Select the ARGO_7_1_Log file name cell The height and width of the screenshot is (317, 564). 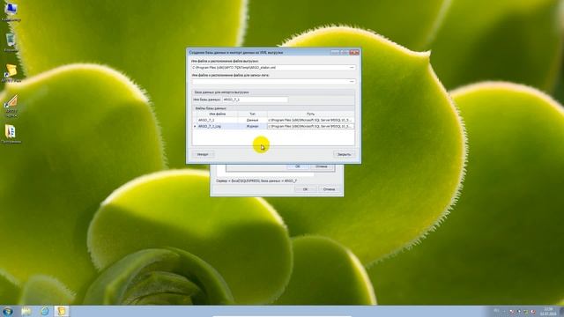pos(218,127)
